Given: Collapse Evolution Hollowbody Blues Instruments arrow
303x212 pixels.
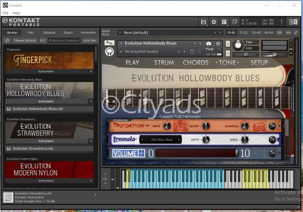Looking at the screenshot, I should [91, 101].
